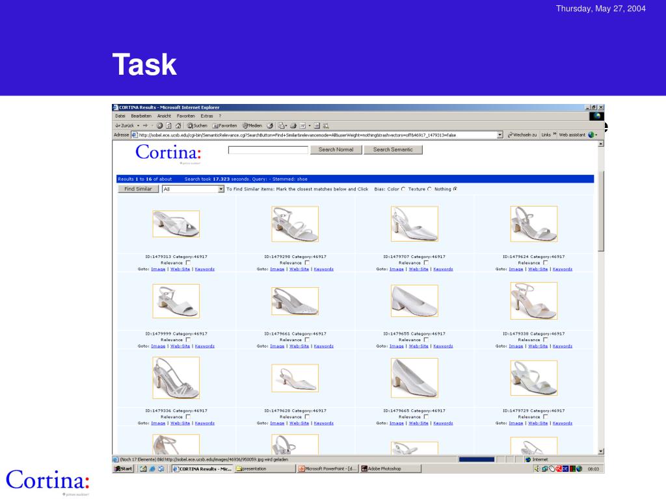The image size is (666, 499).
Task: Select the Texture bias radio button
Action: tap(429, 189)
